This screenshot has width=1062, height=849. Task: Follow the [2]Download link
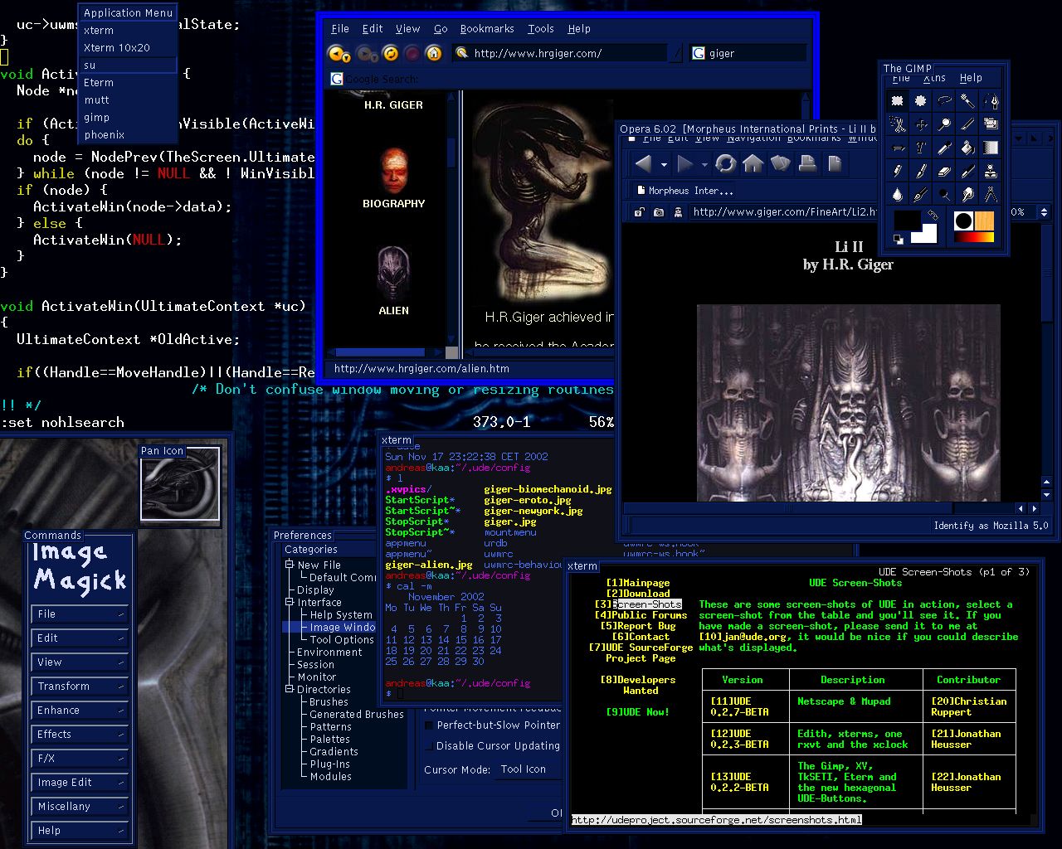click(x=637, y=594)
